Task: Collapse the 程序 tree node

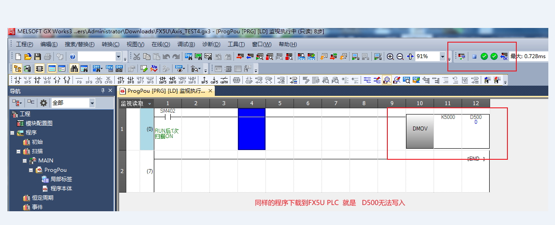Action: tap(12, 133)
